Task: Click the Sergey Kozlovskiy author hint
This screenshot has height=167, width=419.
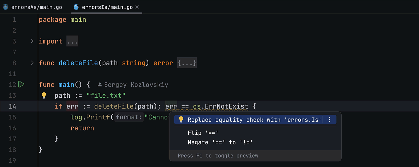Action: pyautogui.click(x=136, y=85)
